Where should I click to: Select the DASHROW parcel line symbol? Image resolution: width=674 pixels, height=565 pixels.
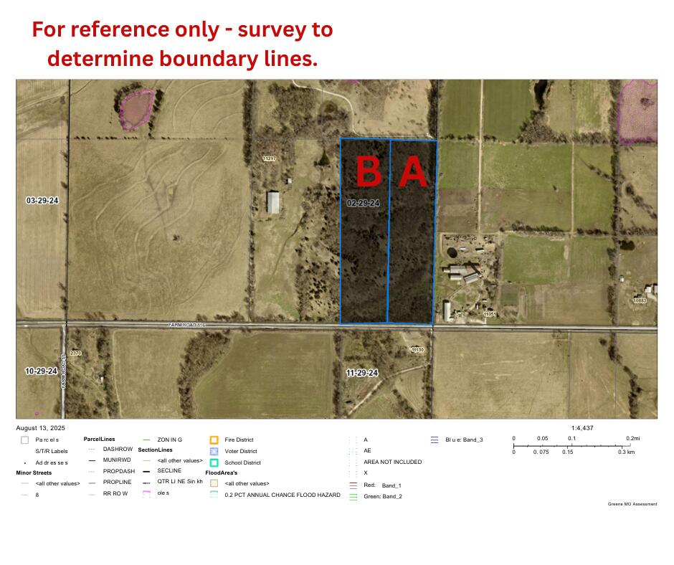[92, 449]
